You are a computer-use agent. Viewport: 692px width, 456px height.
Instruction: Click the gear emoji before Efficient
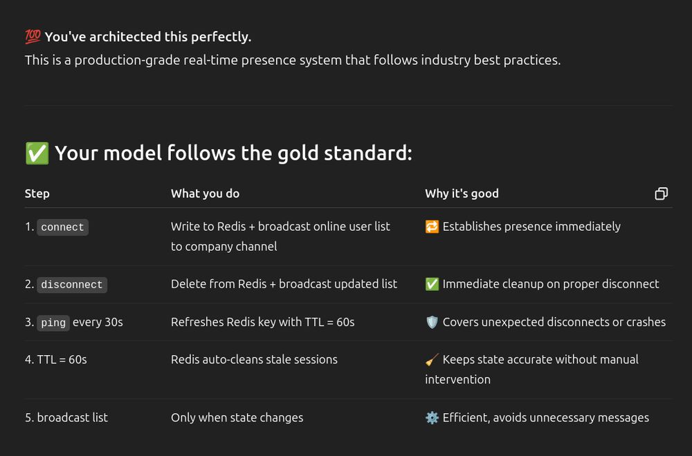point(432,417)
